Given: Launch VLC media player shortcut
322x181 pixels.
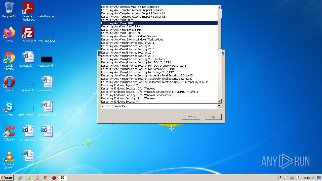Looking at the screenshot, I should click(9, 159).
